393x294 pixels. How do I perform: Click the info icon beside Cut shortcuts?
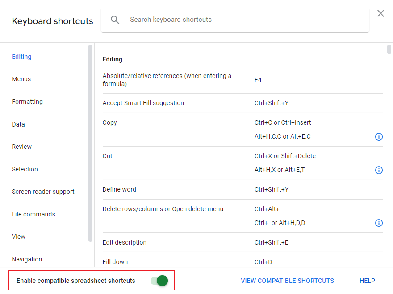pos(379,170)
